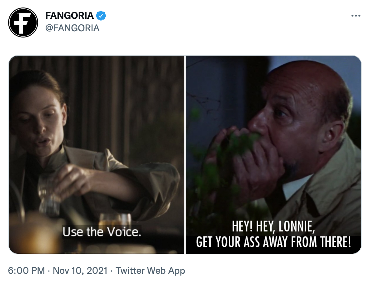
Task: Open the FANGORIA display name link
Action: pyautogui.click(x=69, y=15)
